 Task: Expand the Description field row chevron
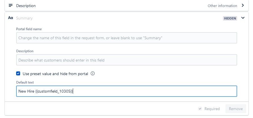[x=243, y=5]
